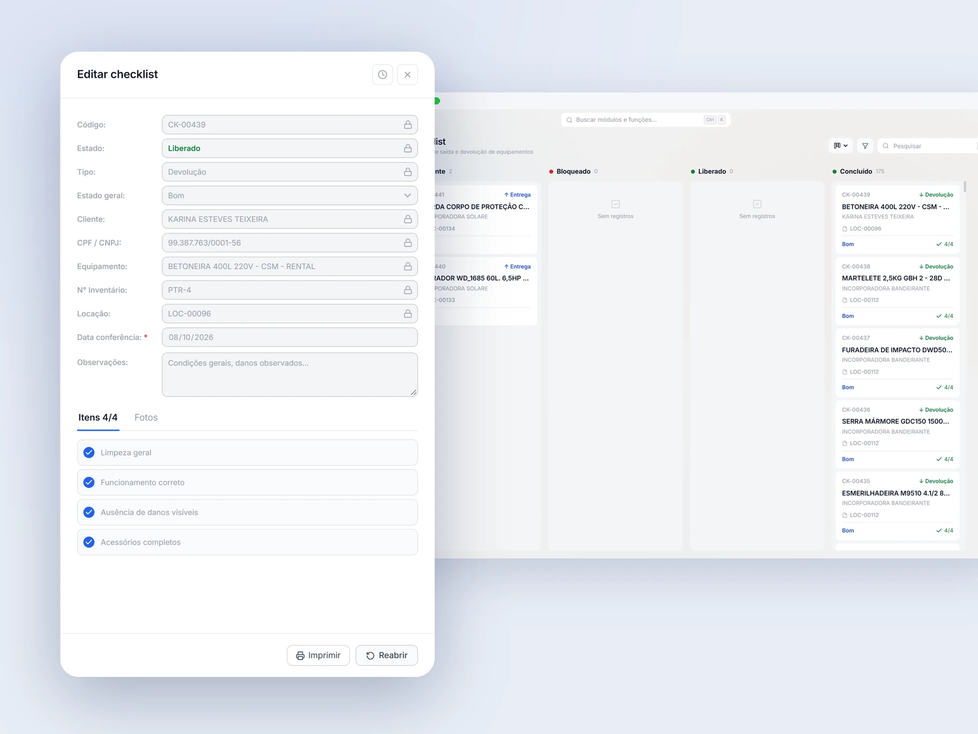978x734 pixels.
Task: Click LOC-00112 document icon on CK-00437 card
Action: tap(845, 372)
